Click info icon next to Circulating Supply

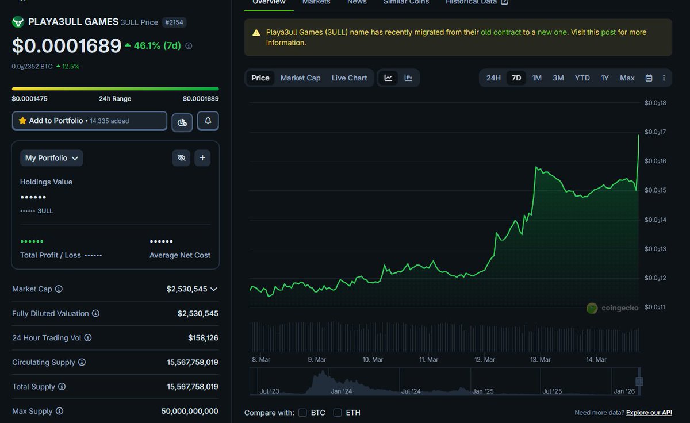coord(82,362)
